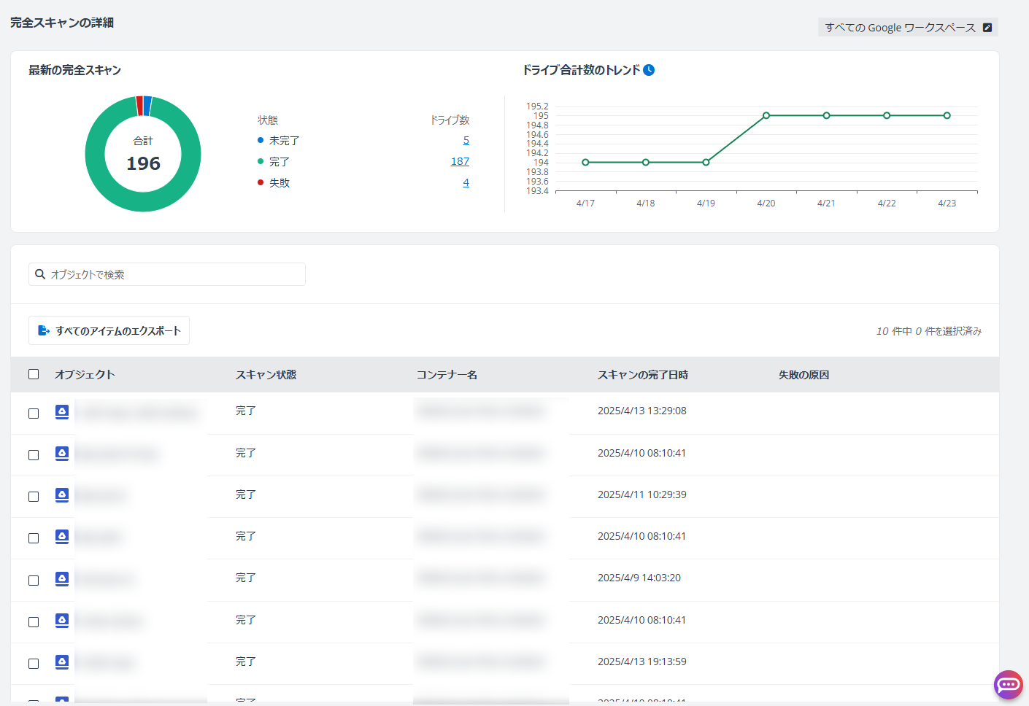
Task: Click the 4/23 data point on the trend chart
Action: pyautogui.click(x=947, y=115)
